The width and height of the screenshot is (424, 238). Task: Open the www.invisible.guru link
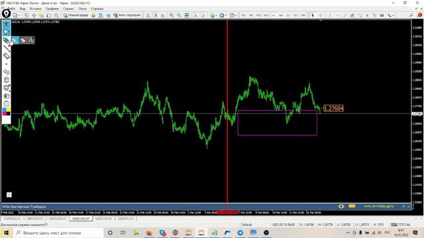tap(378, 206)
